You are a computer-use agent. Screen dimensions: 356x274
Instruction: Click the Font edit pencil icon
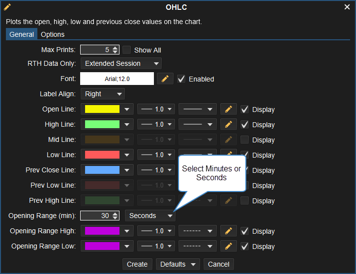pos(165,79)
